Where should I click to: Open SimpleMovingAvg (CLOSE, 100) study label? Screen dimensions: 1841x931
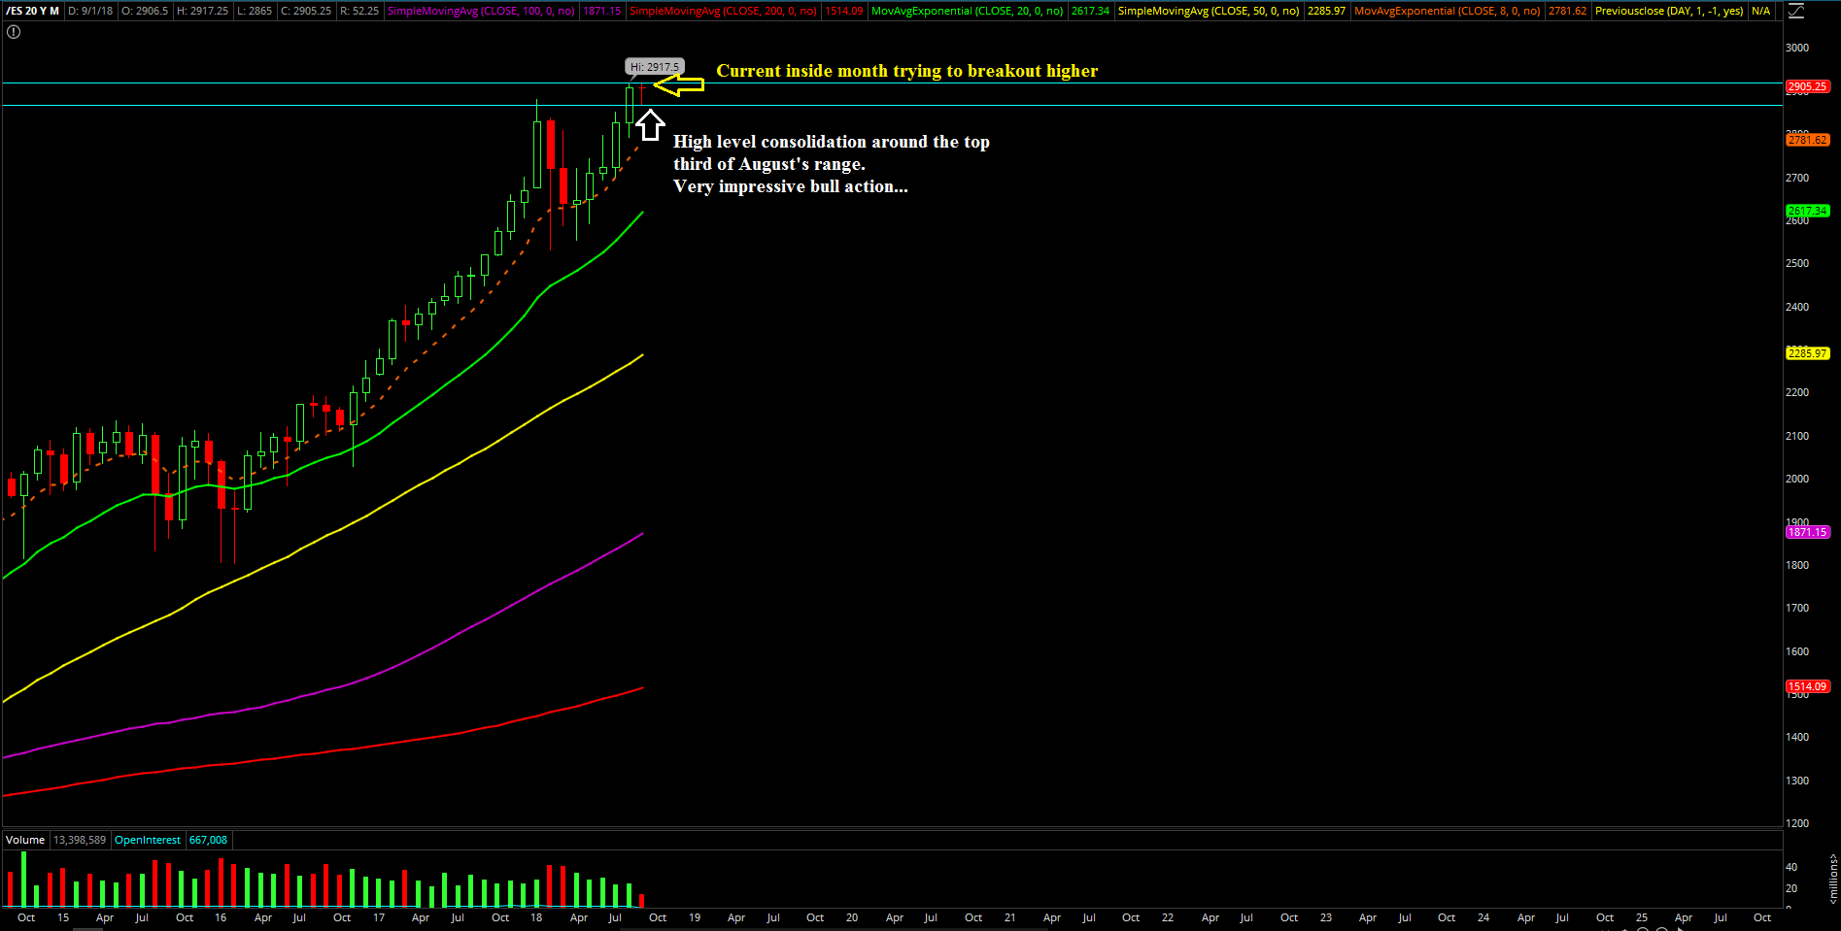pyautogui.click(x=481, y=11)
